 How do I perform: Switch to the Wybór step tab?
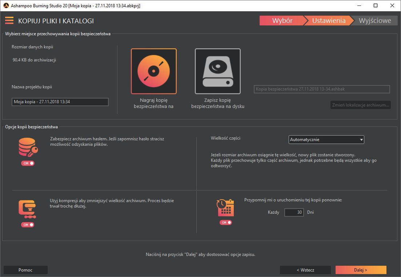(x=282, y=20)
